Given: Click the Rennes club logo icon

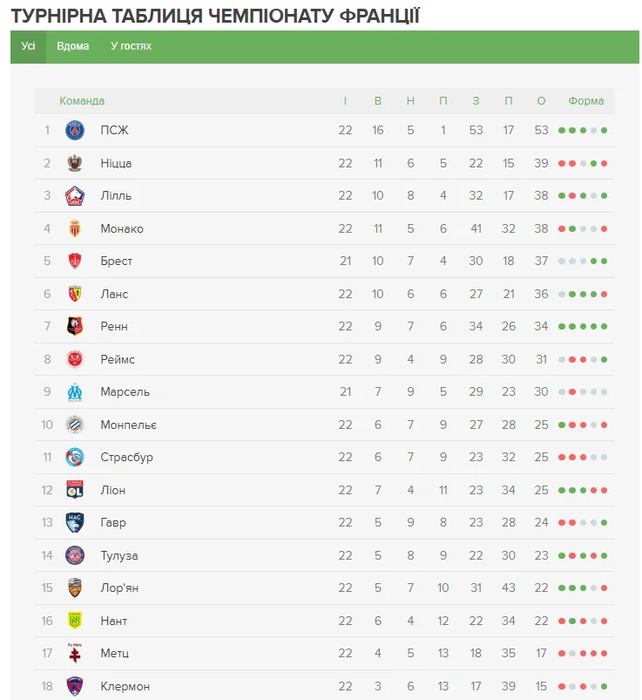Looking at the screenshot, I should pos(75,326).
